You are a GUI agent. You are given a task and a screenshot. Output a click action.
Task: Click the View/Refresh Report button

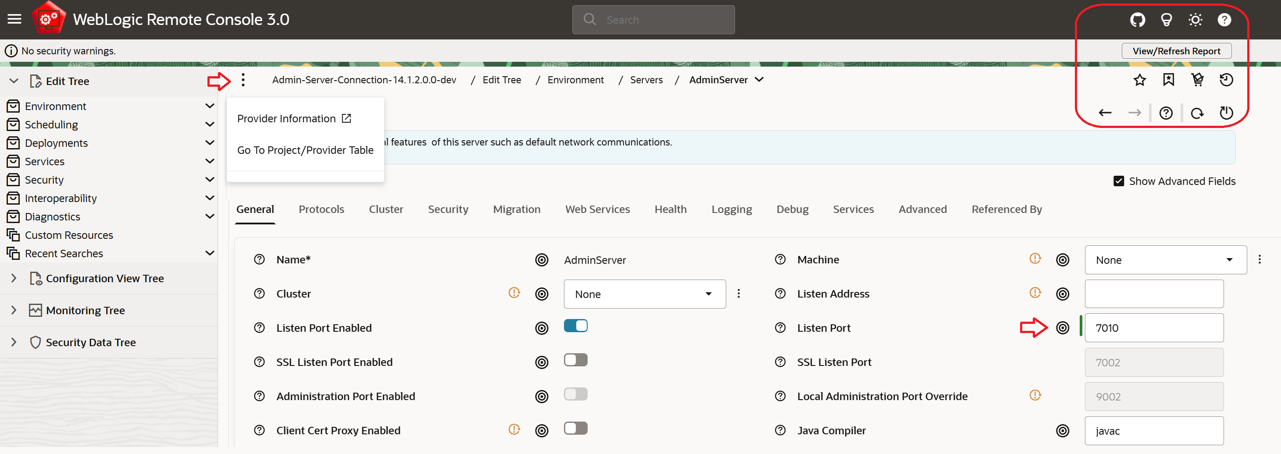(1176, 51)
